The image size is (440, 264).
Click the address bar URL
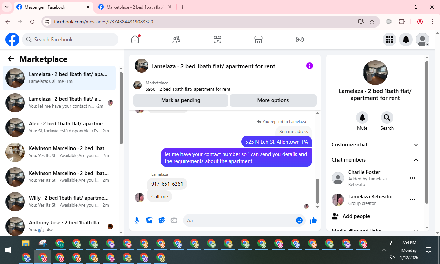pos(103,22)
